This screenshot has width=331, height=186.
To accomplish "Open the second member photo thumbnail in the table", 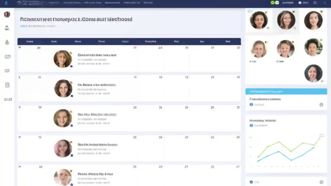I will (63, 88).
